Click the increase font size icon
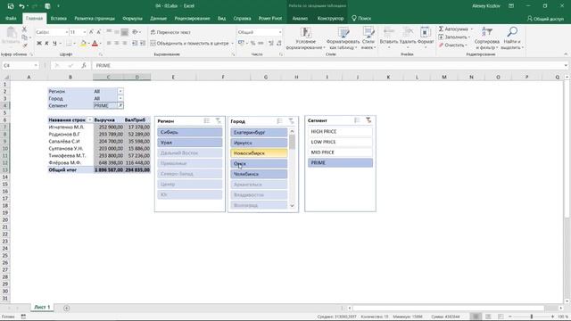The image size is (571, 321). pyautogui.click(x=91, y=32)
